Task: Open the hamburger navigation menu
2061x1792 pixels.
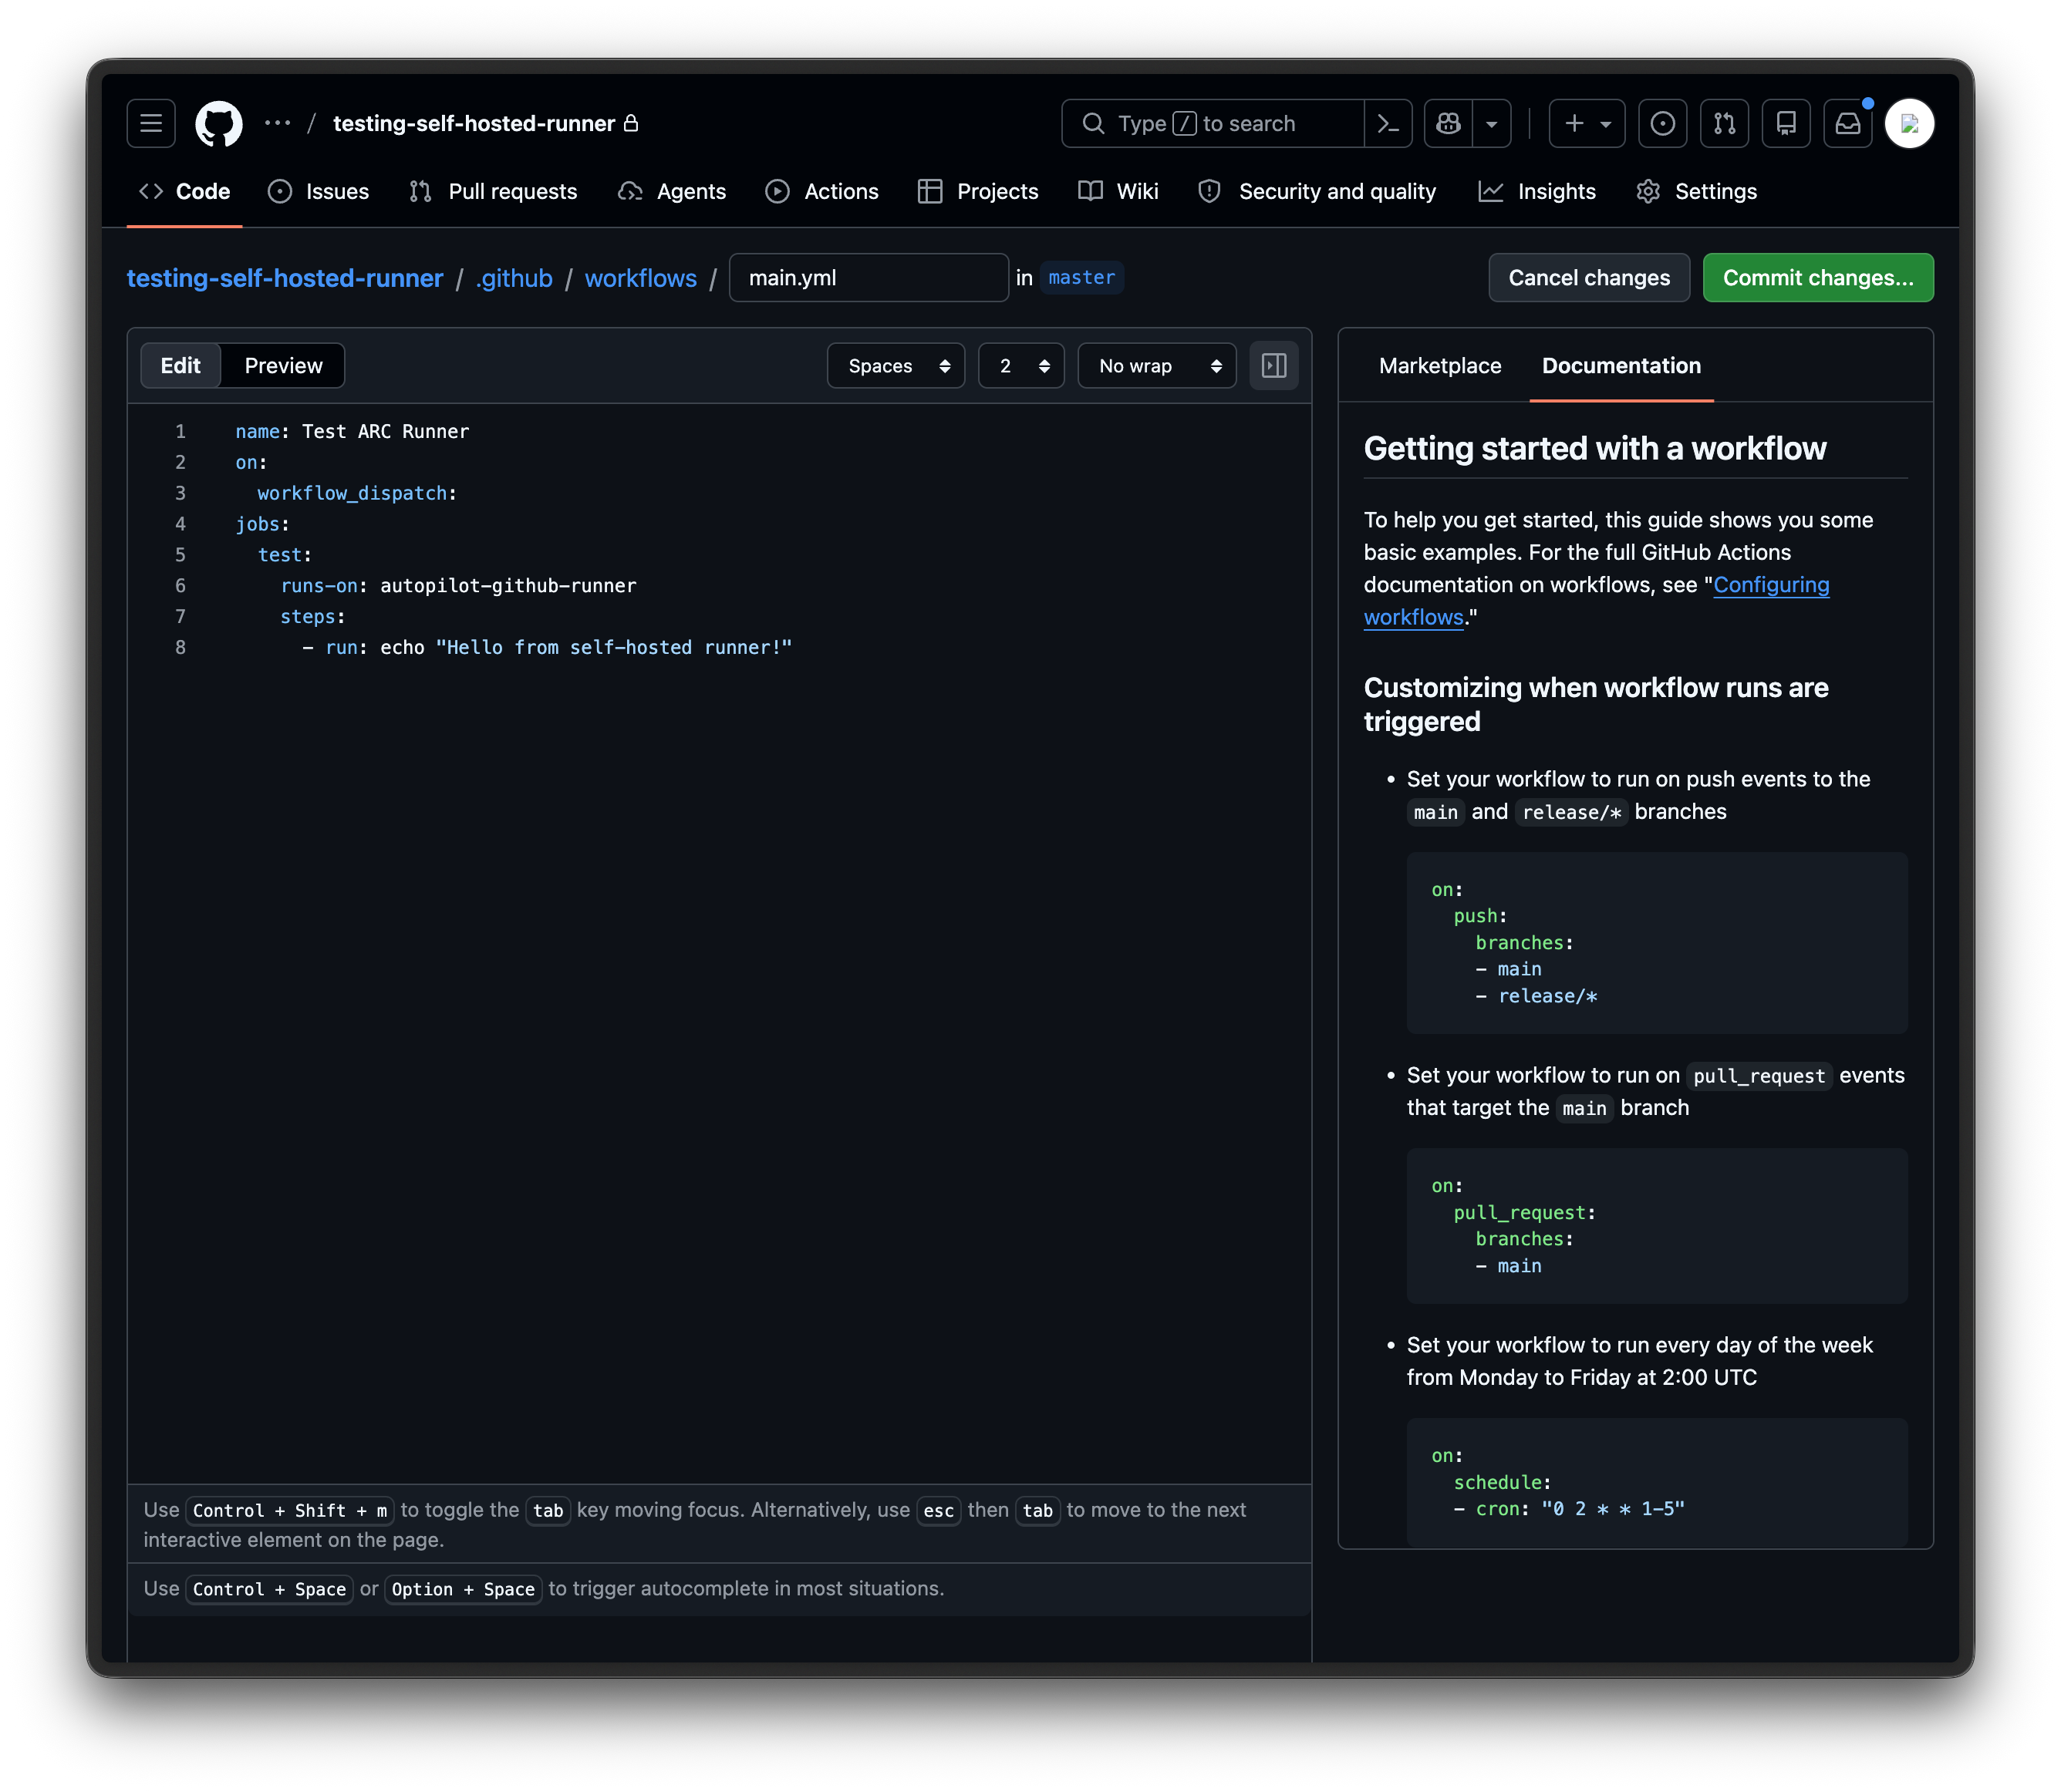Action: tap(151, 123)
